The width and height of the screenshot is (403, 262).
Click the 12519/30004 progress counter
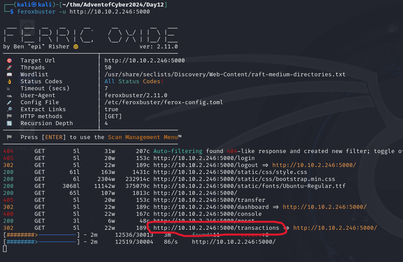(x=134, y=242)
